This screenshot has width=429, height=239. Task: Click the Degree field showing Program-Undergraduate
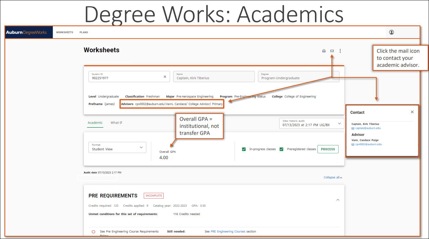coord(299,77)
